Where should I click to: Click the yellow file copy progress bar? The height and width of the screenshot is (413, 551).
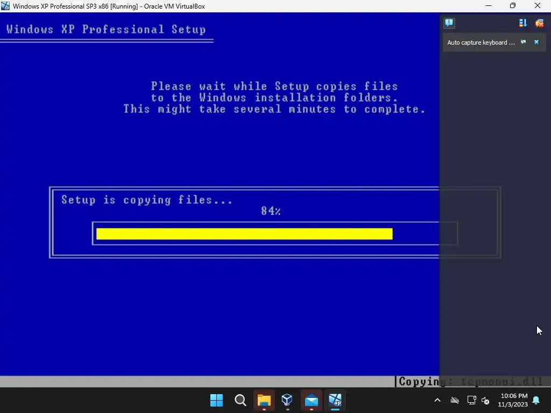244,234
